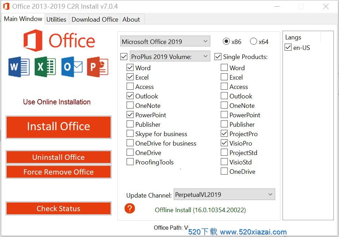
Task: Click the green Excel icon
Action: pyautogui.click(x=45, y=66)
